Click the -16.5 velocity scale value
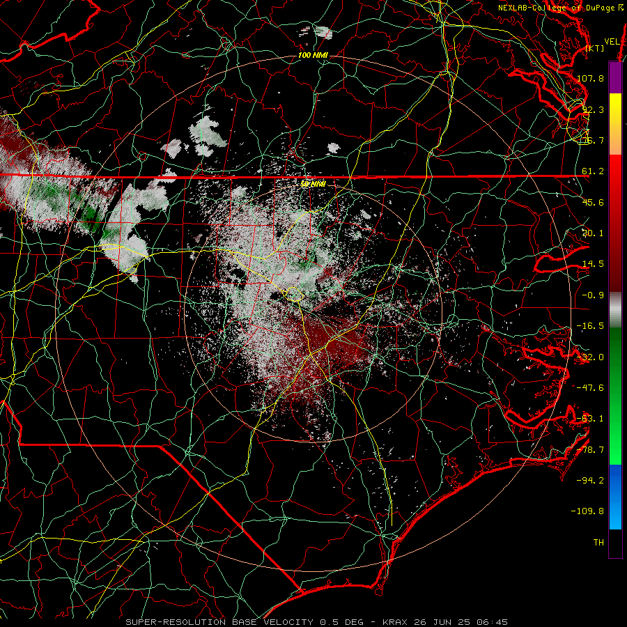This screenshot has height=627, width=627. (x=590, y=326)
